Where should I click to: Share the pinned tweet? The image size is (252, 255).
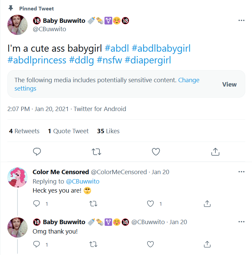tap(215, 152)
